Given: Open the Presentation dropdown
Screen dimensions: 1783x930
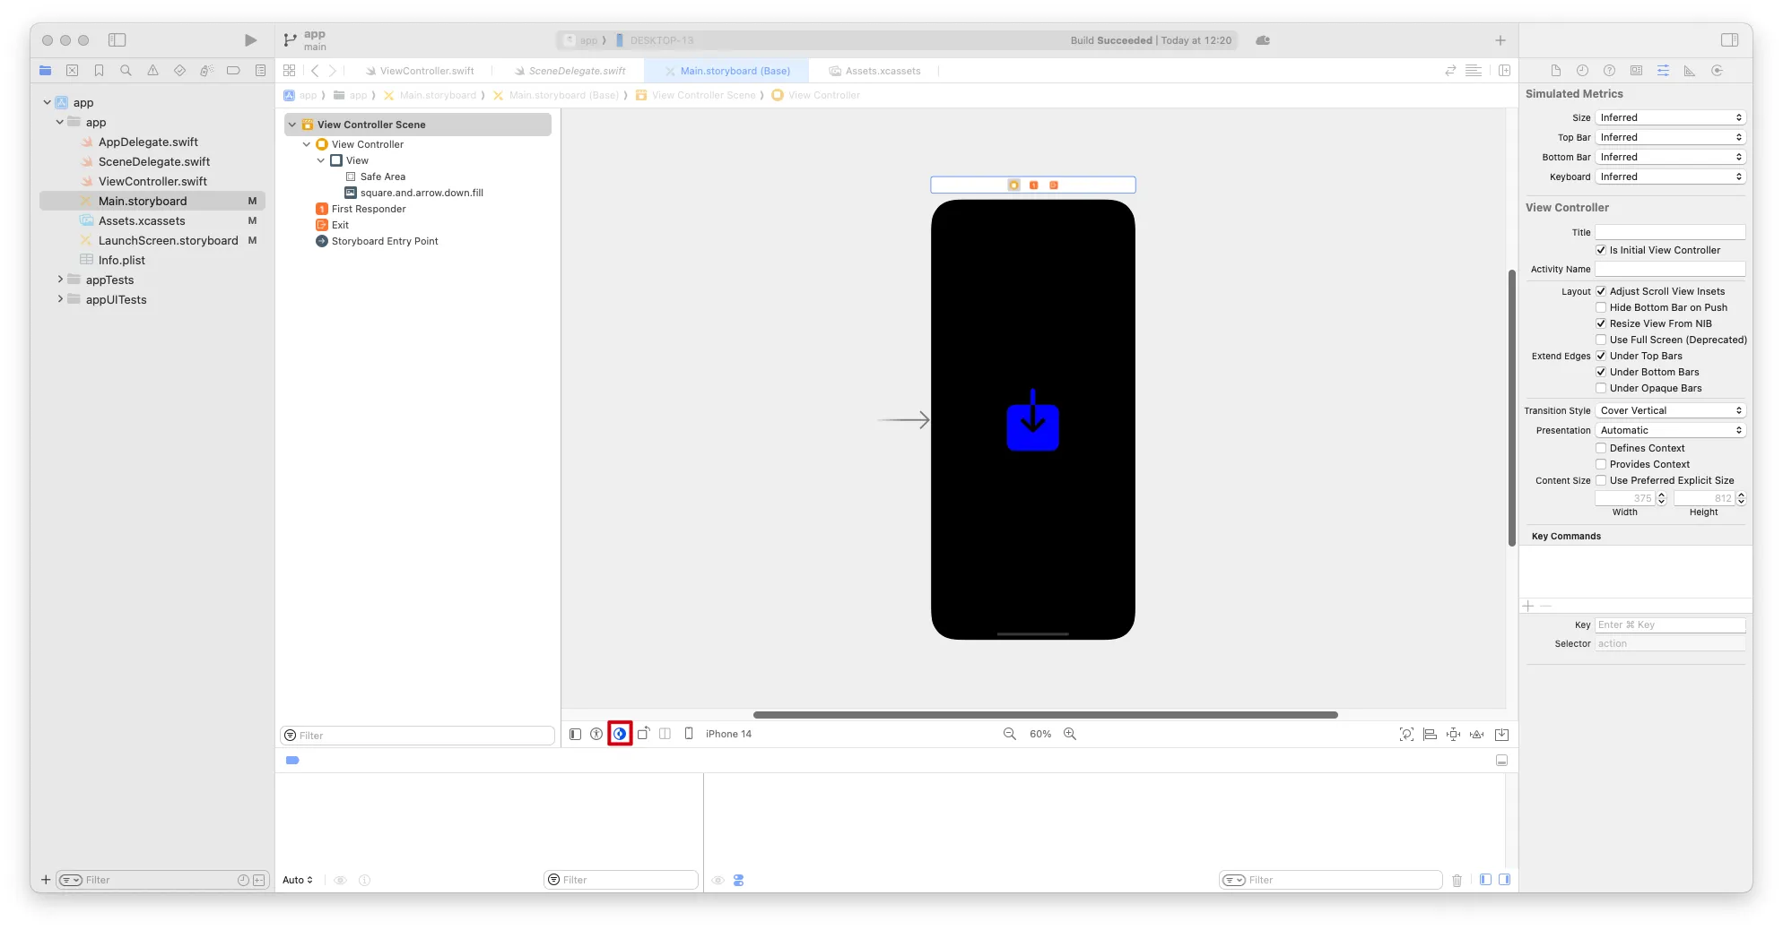Looking at the screenshot, I should [x=1670, y=430].
